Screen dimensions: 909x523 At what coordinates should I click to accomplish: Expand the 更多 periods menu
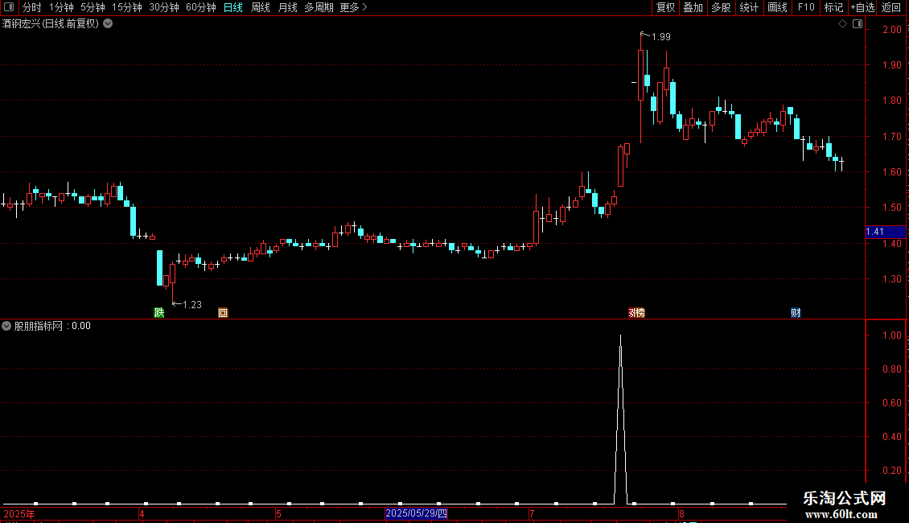[x=353, y=7]
